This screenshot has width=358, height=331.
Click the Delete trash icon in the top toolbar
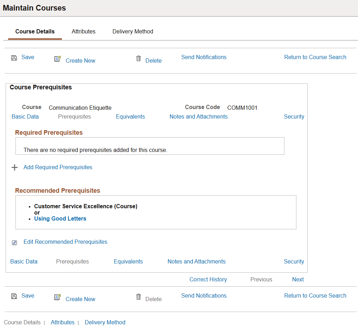point(138,59)
